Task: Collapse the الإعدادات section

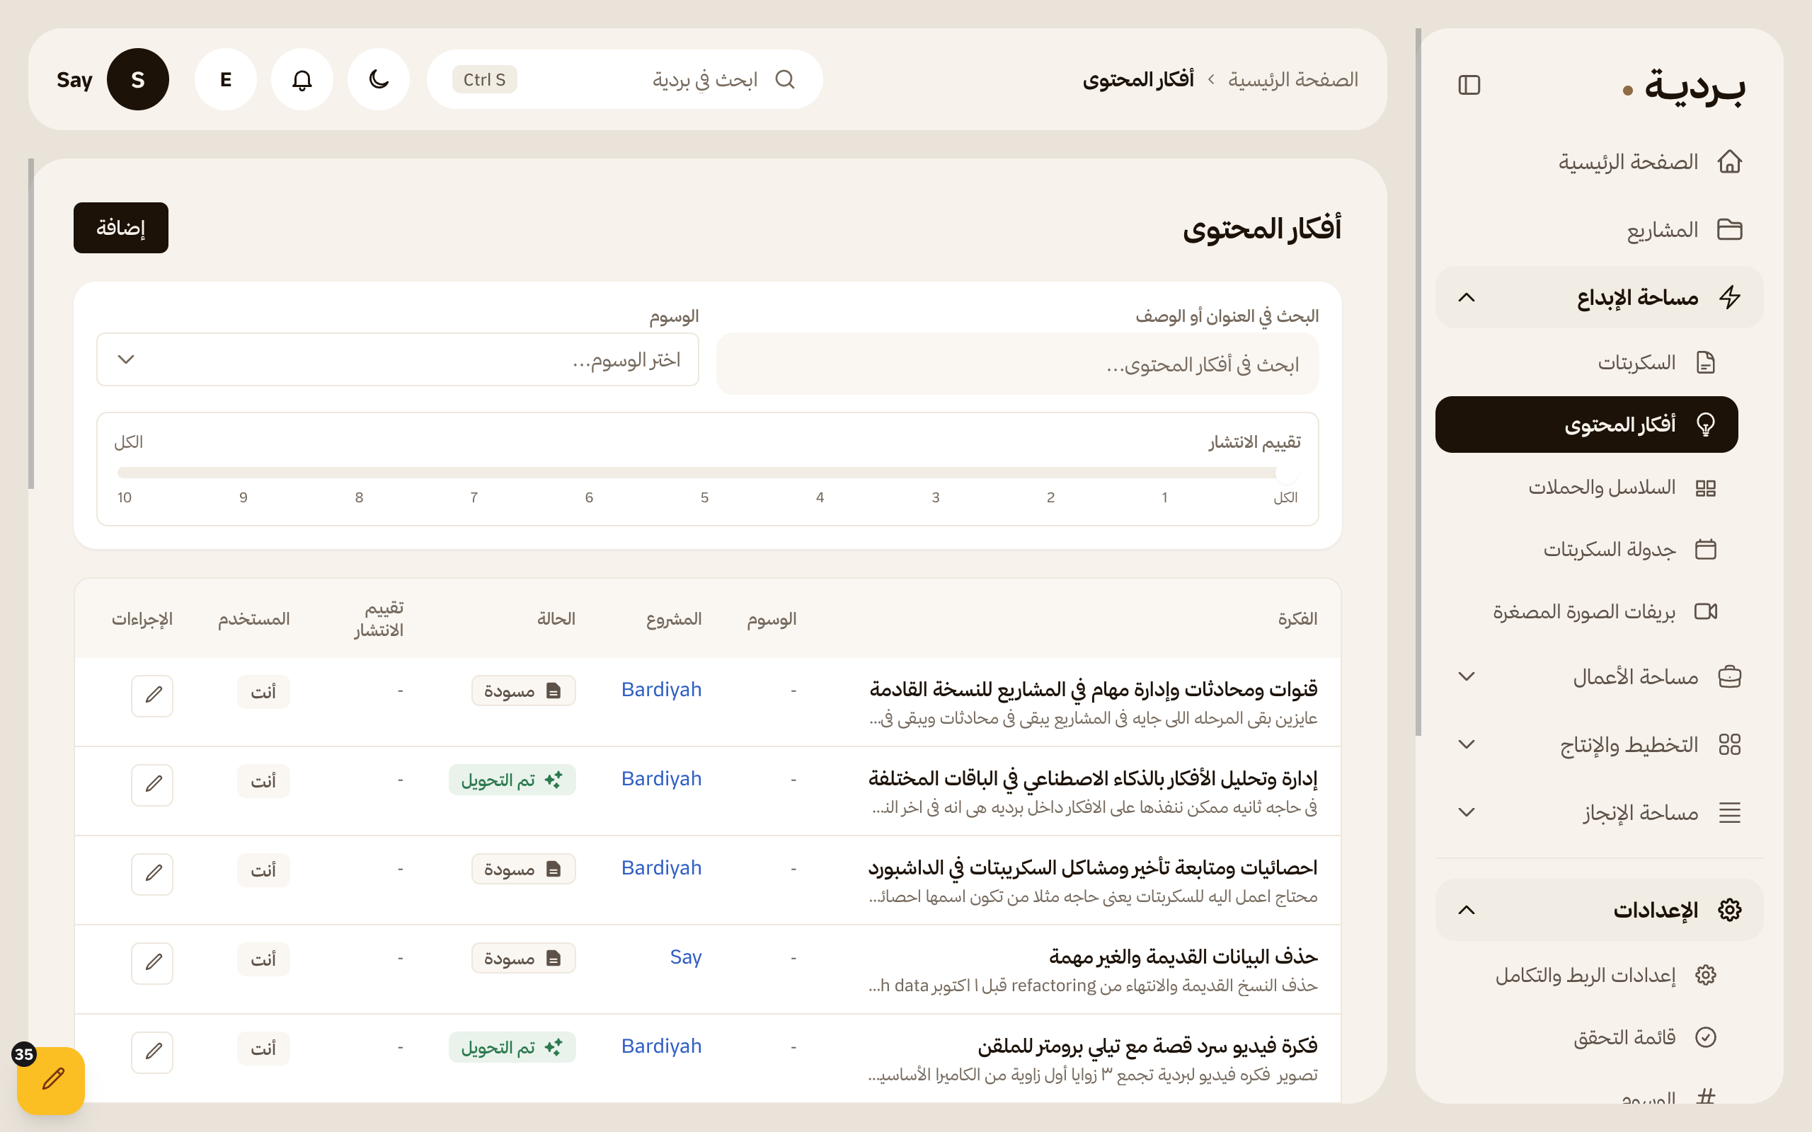Action: pos(1600,910)
